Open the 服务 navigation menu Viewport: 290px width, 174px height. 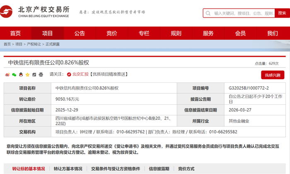pos(208,33)
